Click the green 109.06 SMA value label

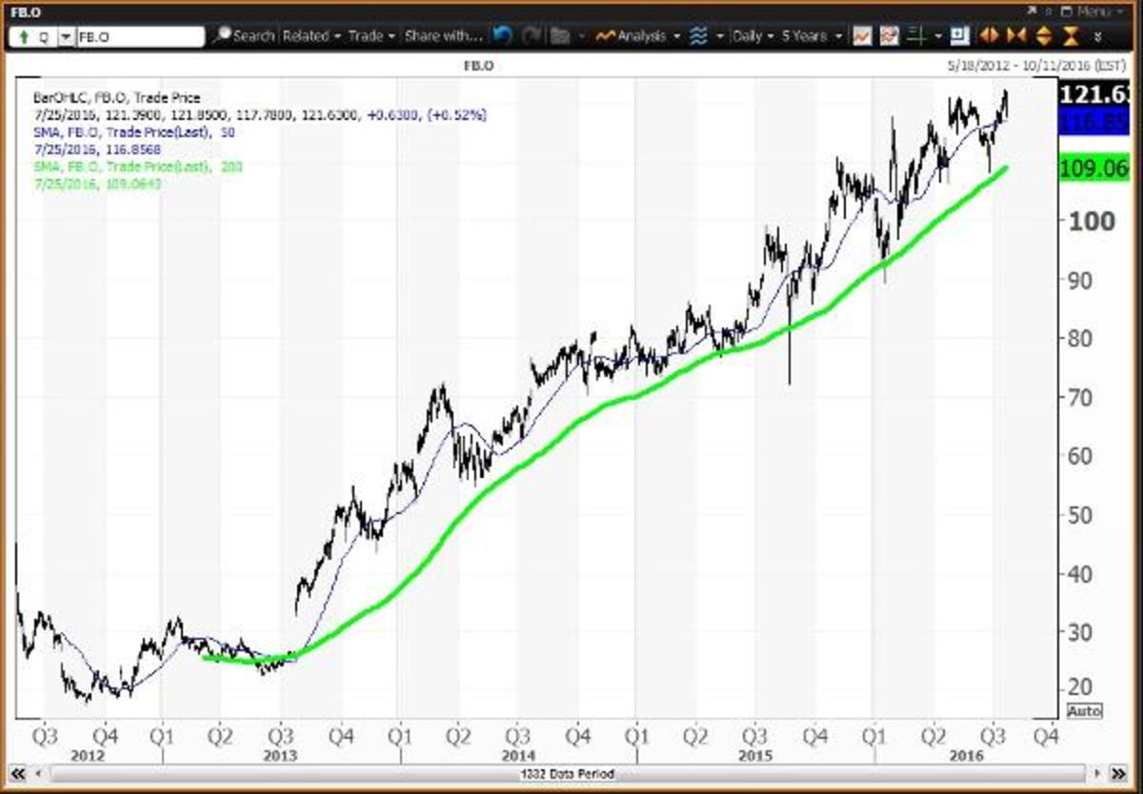1095,170
